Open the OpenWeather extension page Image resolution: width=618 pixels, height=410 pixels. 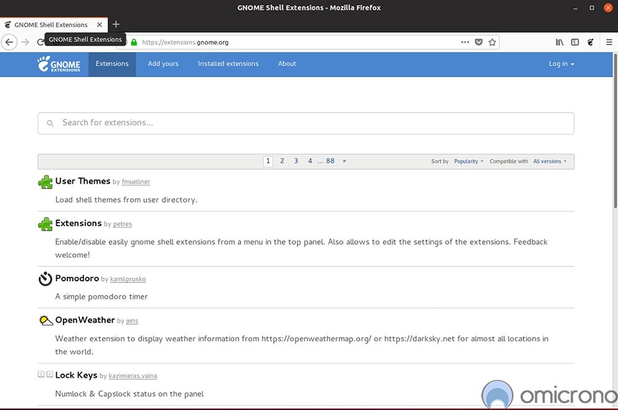(85, 320)
